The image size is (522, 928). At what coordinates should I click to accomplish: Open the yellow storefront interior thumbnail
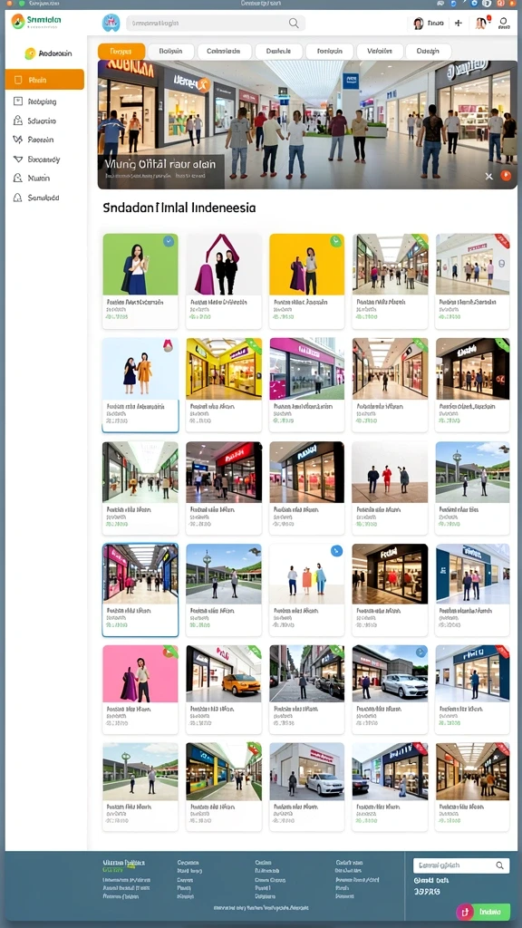[224, 369]
